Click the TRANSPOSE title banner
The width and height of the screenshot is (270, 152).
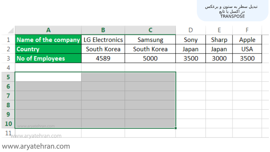click(232, 12)
